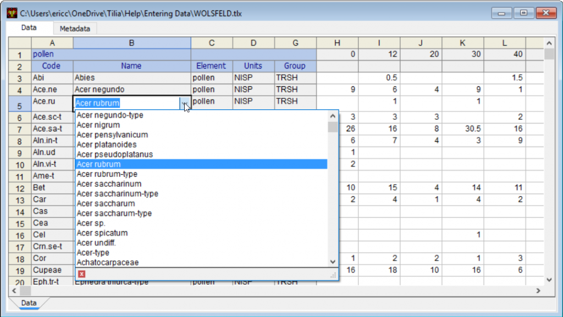Select the Data tab at top

point(29,27)
